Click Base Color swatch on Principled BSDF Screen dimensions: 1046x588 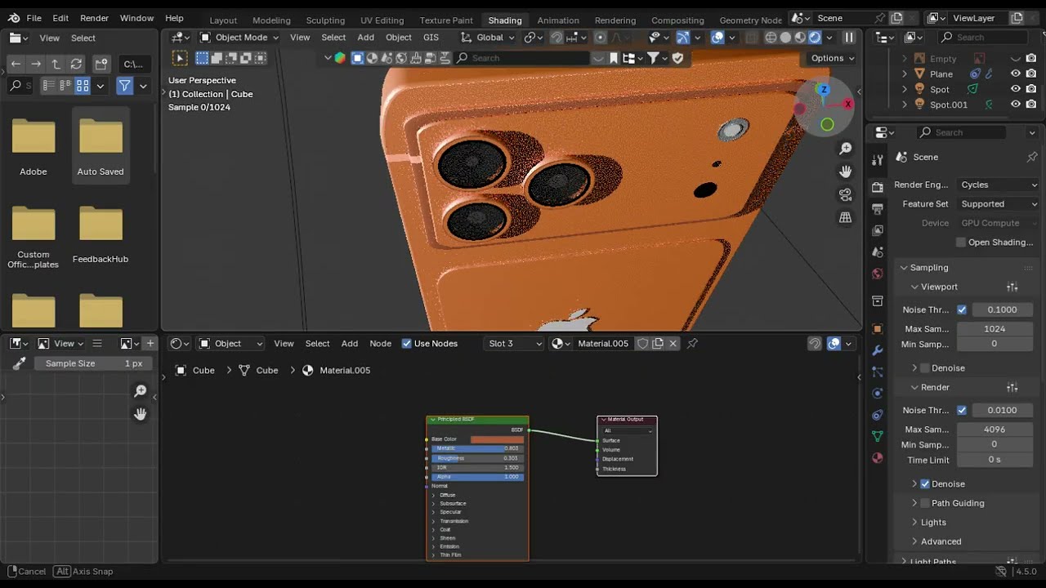[497, 439]
